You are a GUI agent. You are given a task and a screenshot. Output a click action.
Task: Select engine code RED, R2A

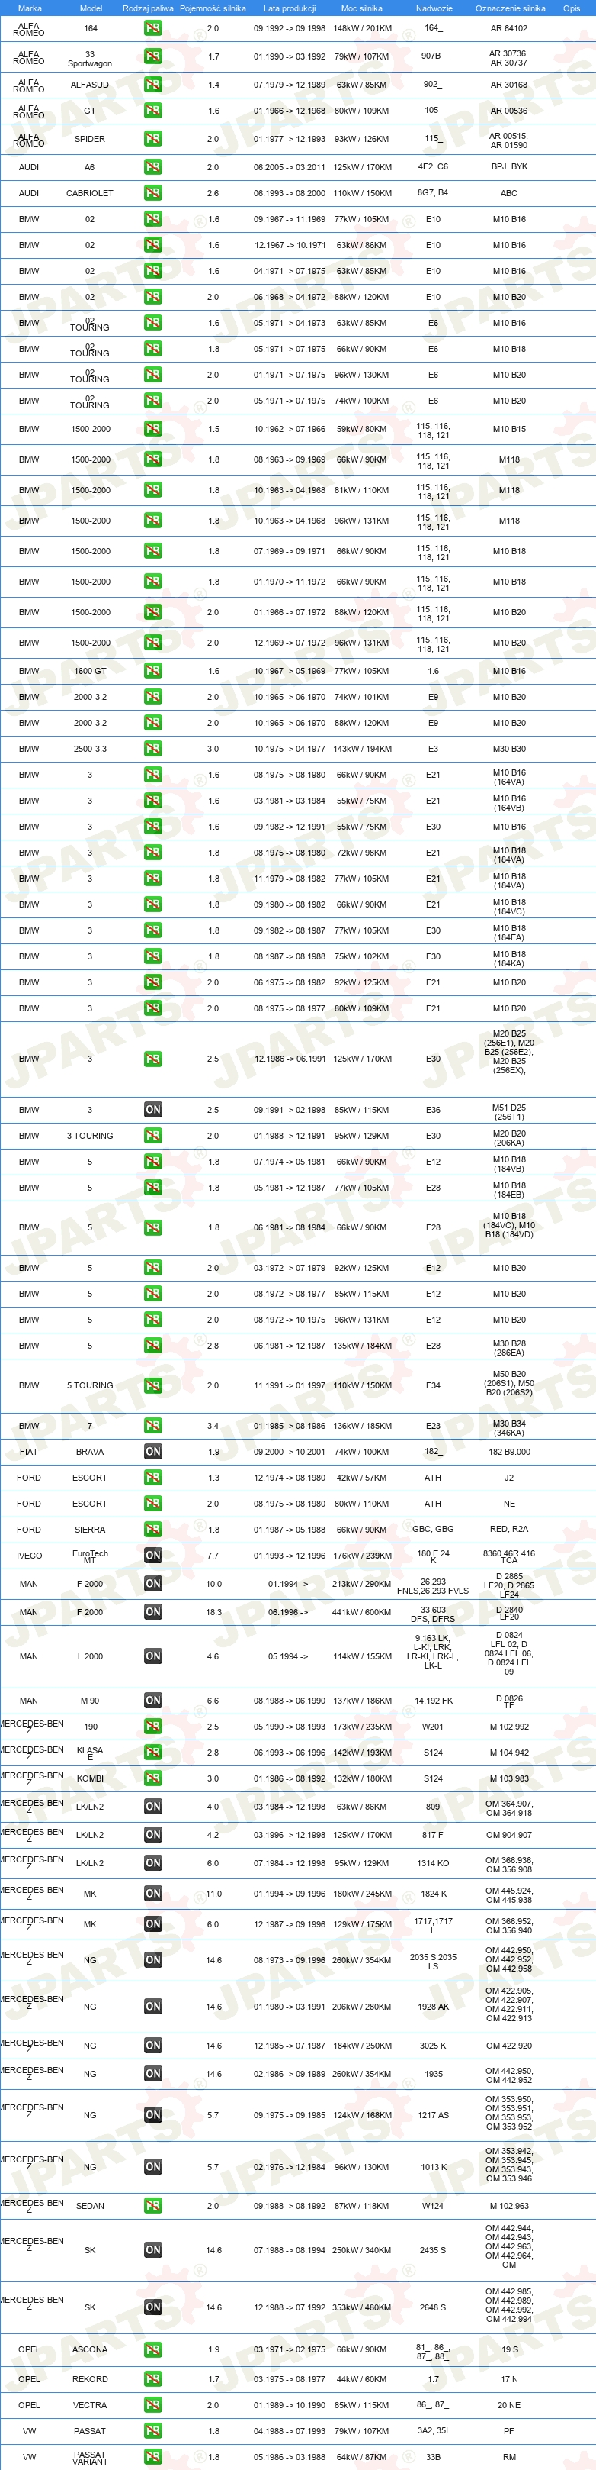pos(509,1530)
